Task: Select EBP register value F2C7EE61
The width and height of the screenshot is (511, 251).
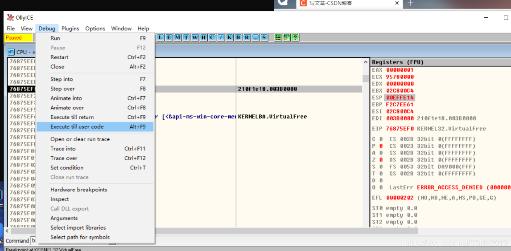Action: coord(400,105)
